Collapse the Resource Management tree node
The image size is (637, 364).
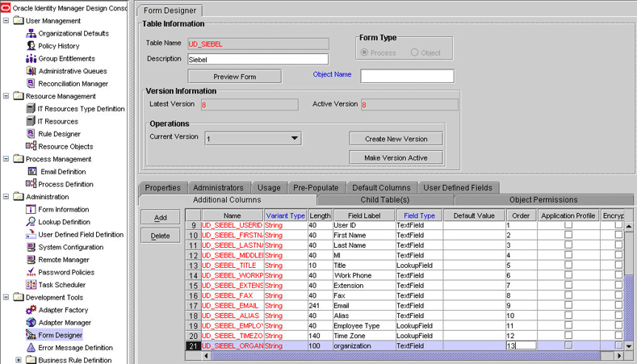(x=6, y=96)
